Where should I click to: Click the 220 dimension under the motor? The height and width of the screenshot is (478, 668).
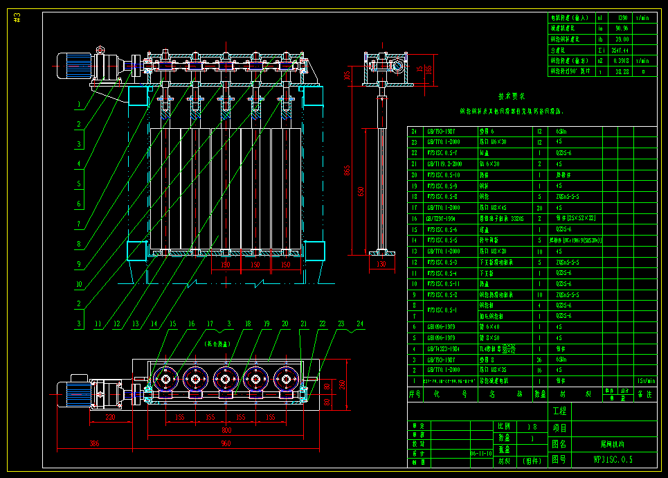pos(110,418)
